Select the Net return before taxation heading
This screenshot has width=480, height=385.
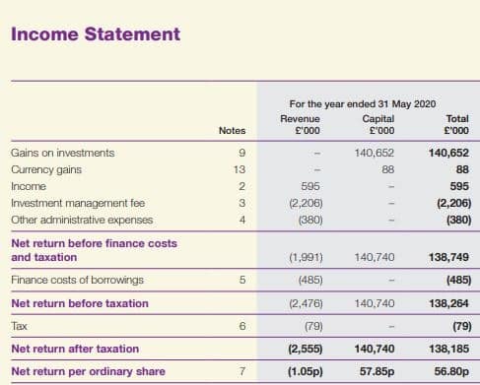pos(80,303)
